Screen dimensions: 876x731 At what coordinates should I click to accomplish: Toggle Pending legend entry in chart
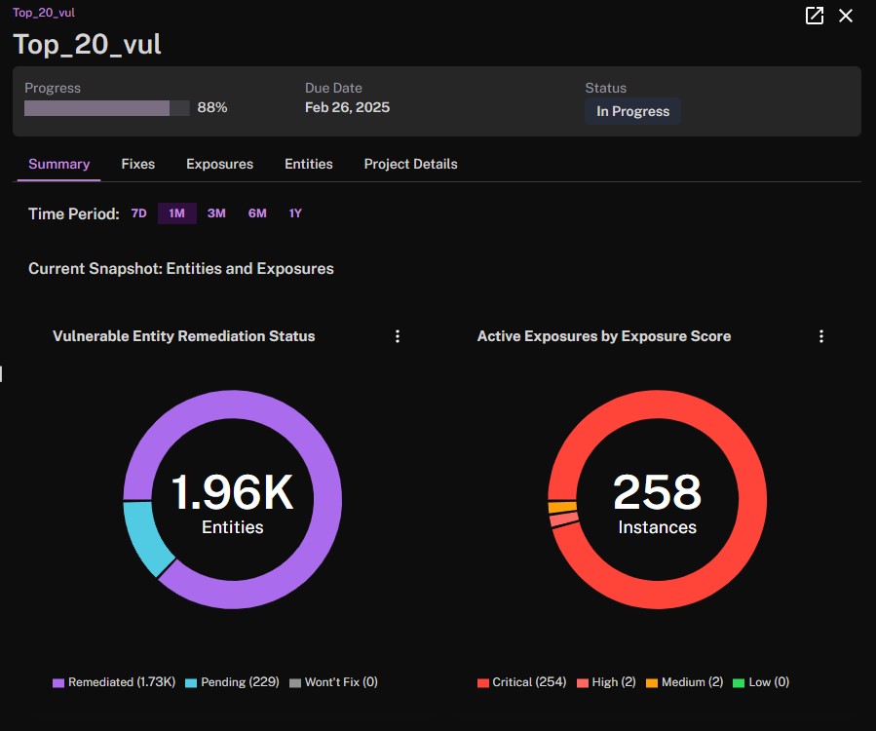click(x=232, y=682)
